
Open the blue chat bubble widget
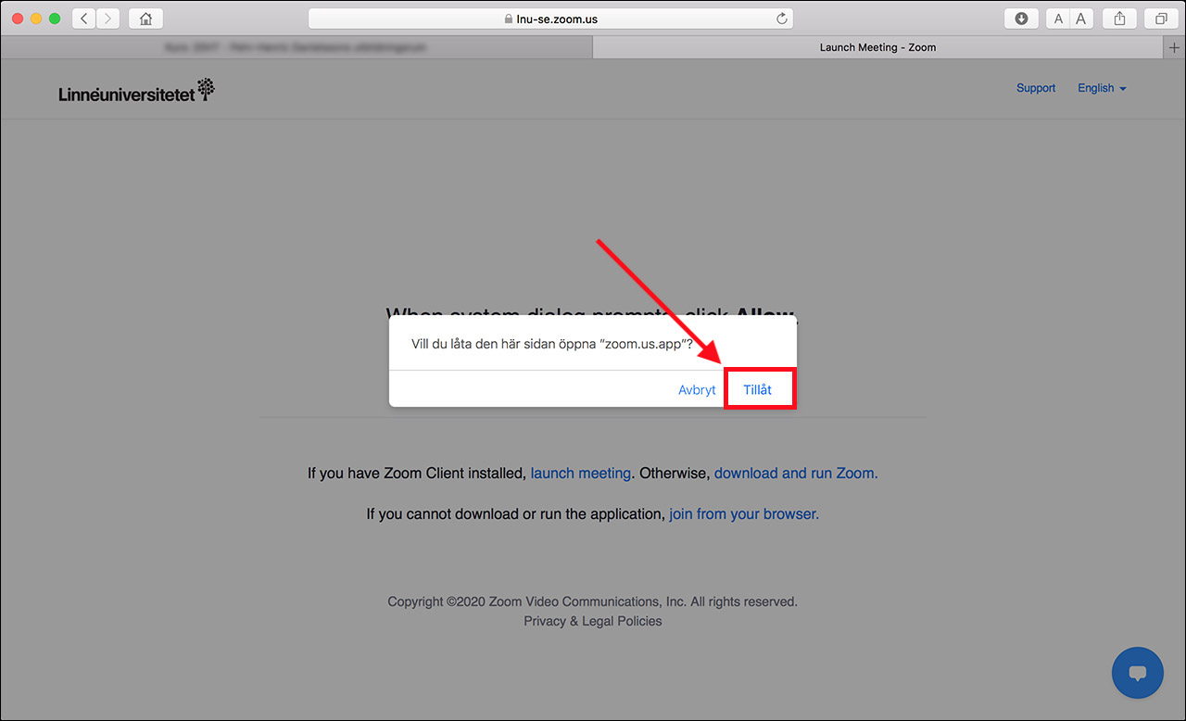(1137, 672)
